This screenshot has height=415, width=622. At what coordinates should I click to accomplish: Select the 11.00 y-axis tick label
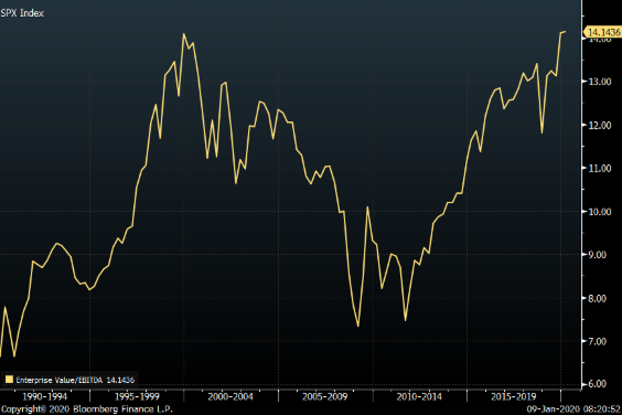click(599, 168)
